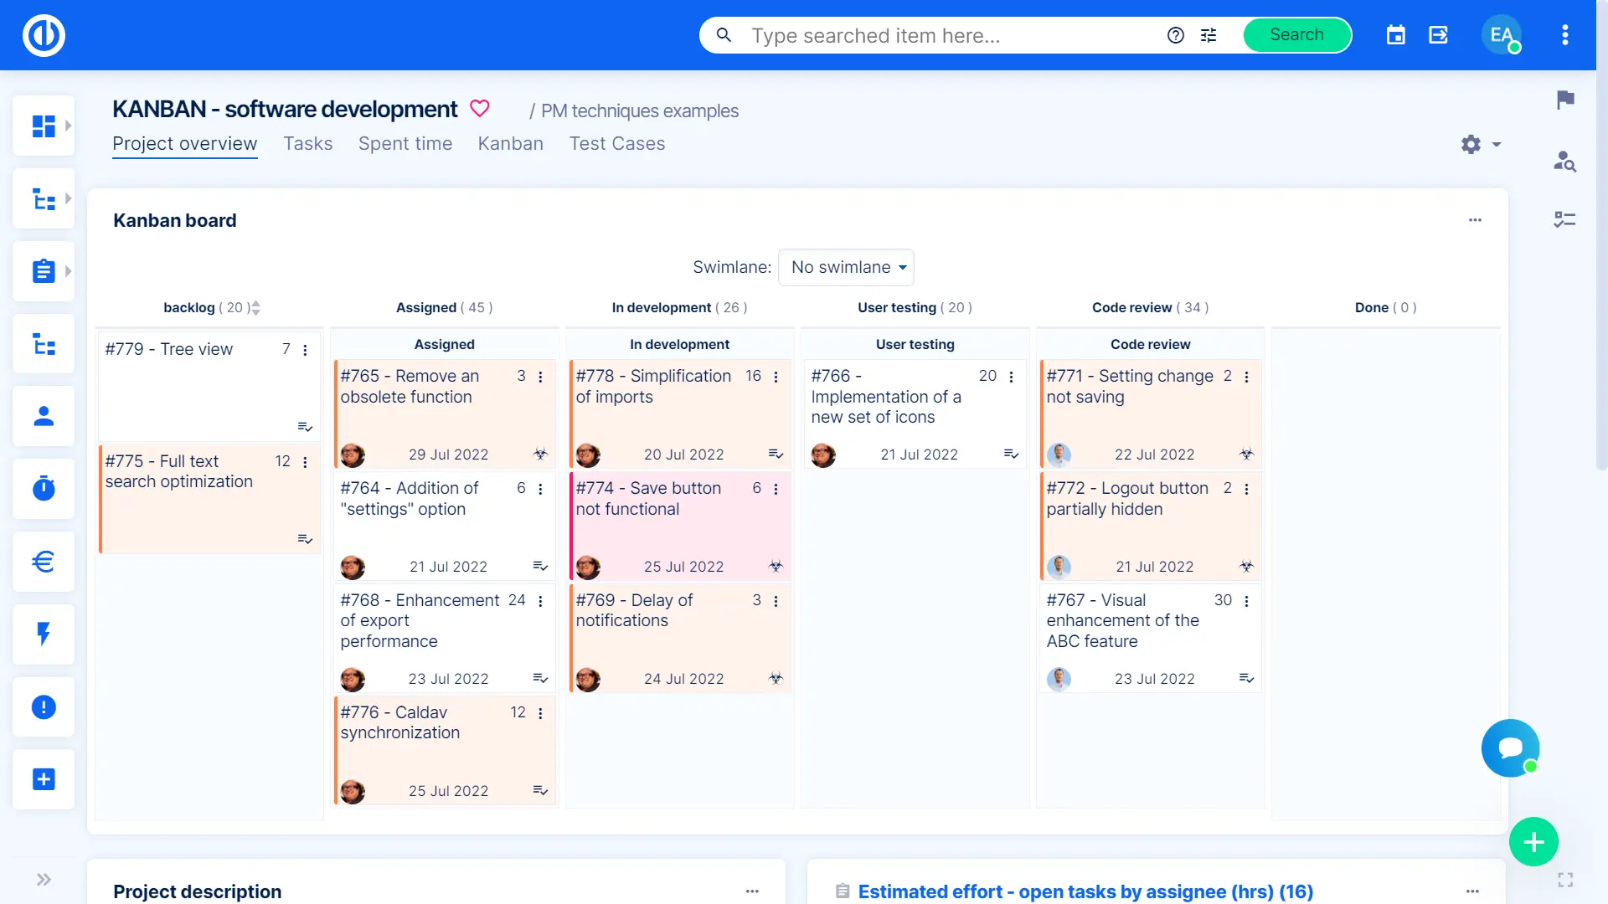Screen dimensions: 1608x904
Task: Open the euro budget sidebar icon
Action: point(44,562)
